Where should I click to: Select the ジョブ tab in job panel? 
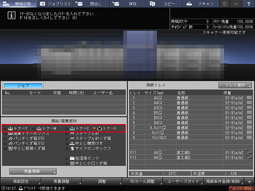point(23,86)
